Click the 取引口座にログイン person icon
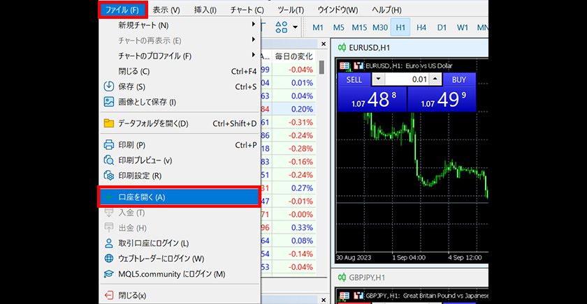587x304 pixels. [x=108, y=243]
